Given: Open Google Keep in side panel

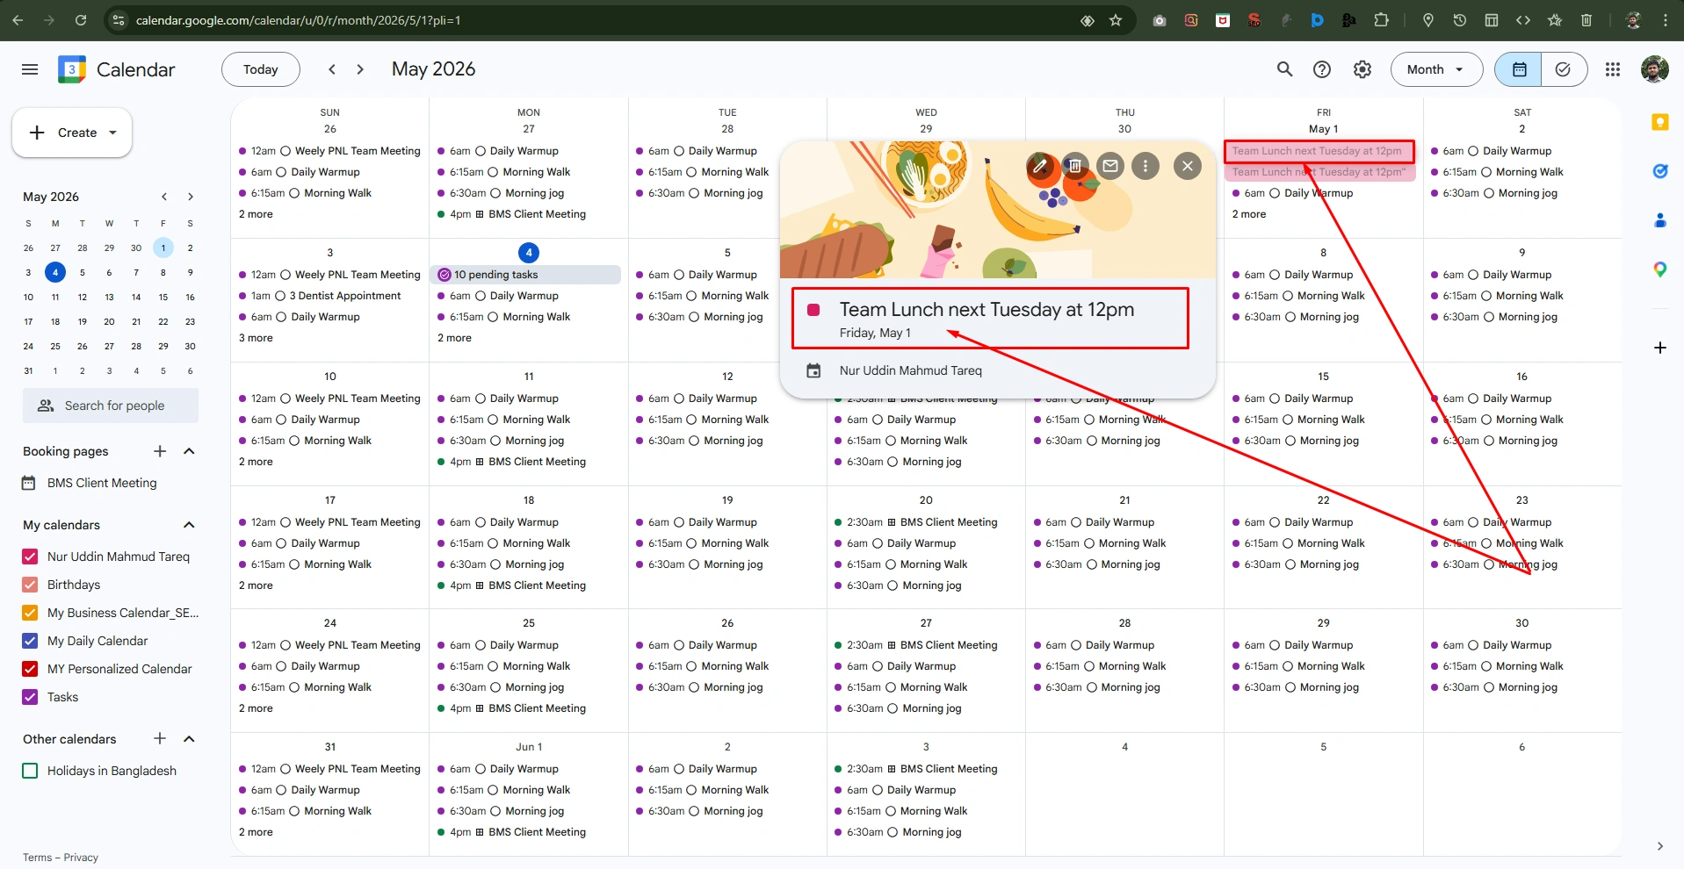Looking at the screenshot, I should [1660, 122].
